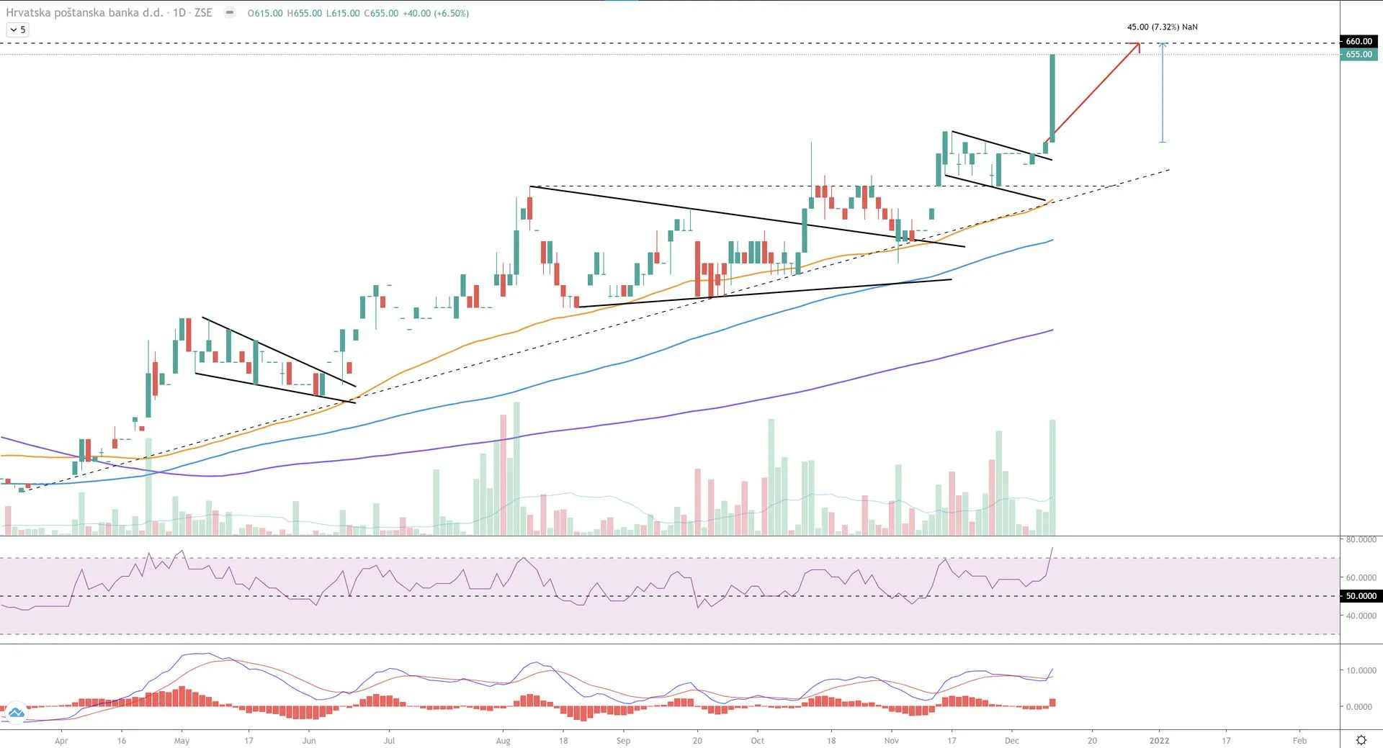1383x748 pixels.
Task: Click latest red MACD histogram bar
Action: (1052, 703)
